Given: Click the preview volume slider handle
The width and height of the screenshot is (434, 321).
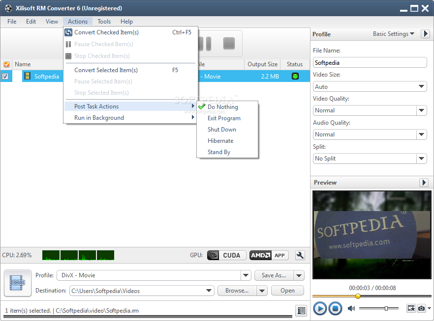Looking at the screenshot, I should 386,308.
